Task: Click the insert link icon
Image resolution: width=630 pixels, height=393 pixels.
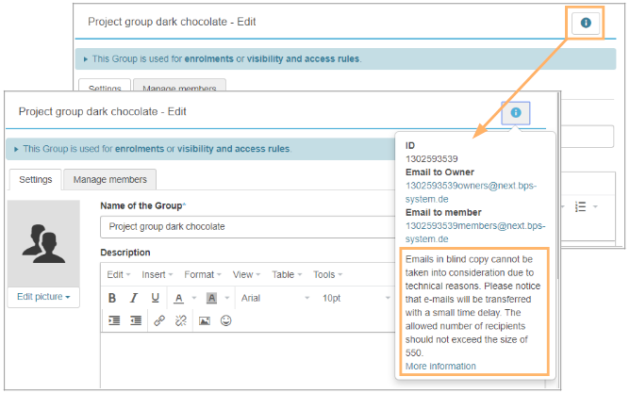Action: [x=159, y=321]
